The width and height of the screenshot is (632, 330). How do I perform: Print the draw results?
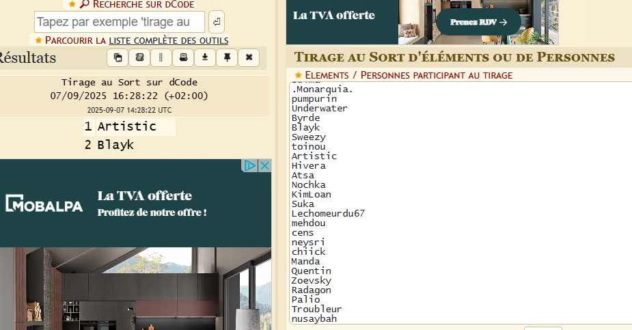[183, 57]
